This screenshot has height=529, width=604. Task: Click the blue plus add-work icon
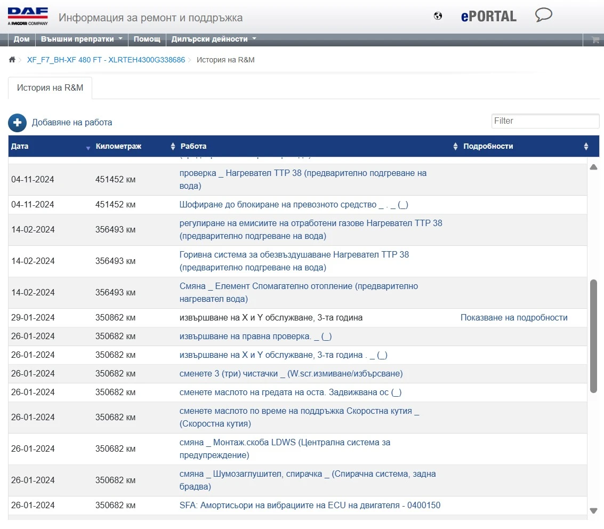pos(18,123)
